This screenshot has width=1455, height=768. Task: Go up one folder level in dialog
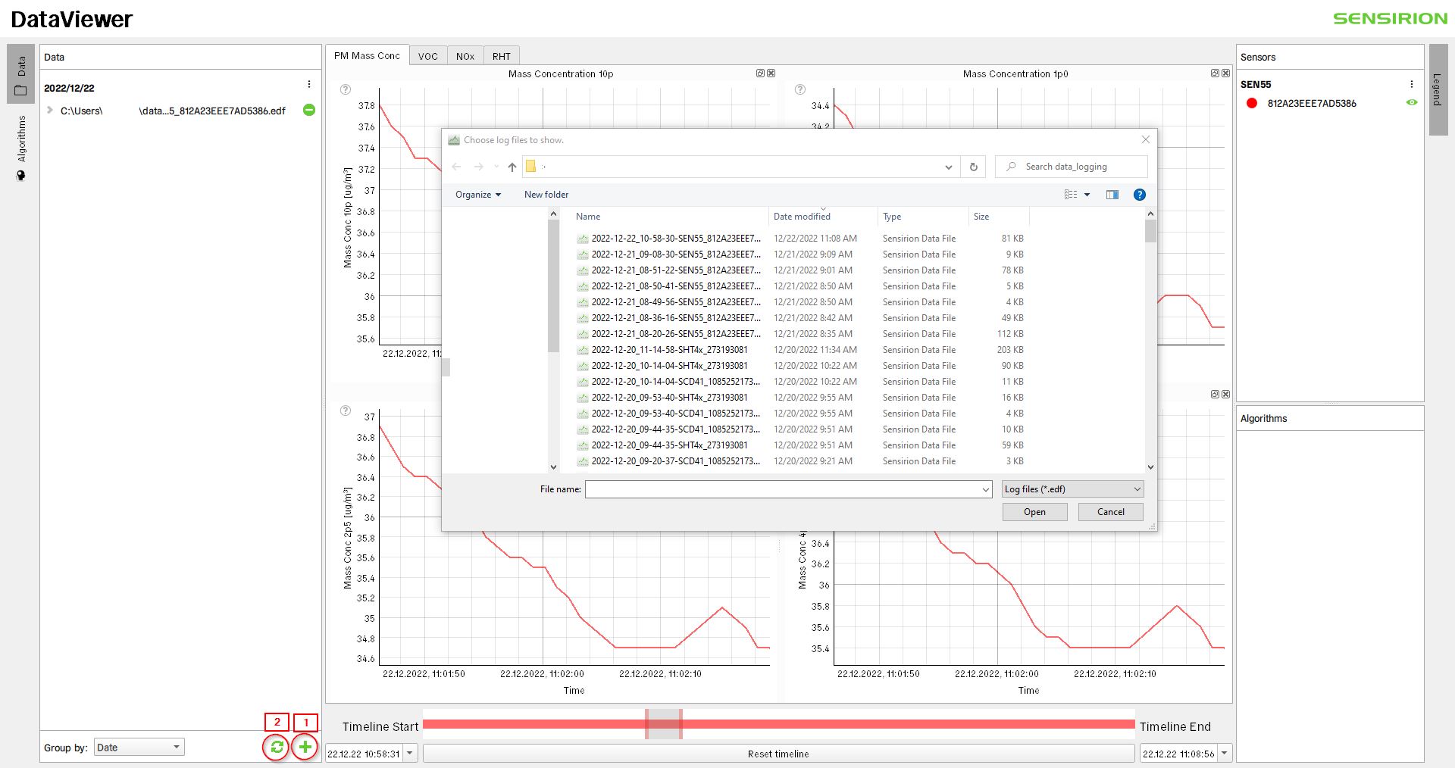[512, 167]
